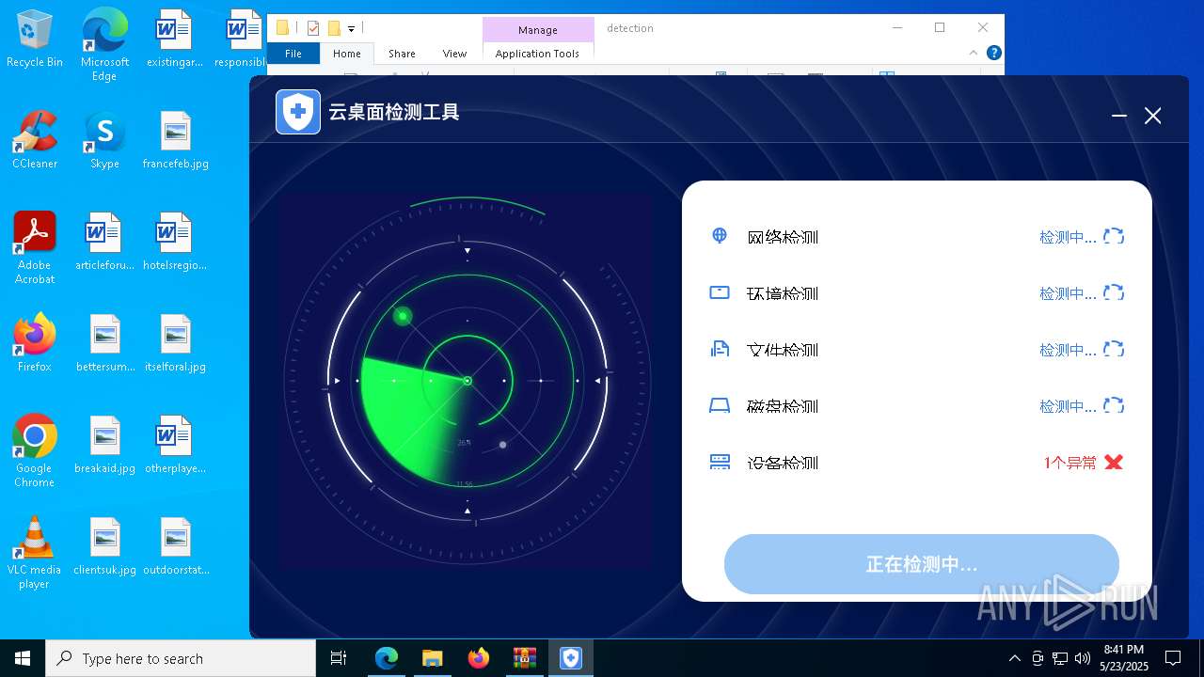Click the document icon beside 文件检测
The image size is (1204, 677).
[x=720, y=349]
